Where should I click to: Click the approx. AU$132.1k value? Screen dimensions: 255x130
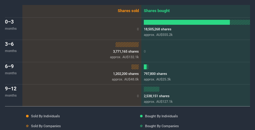pyautogui.click(x=125, y=57)
